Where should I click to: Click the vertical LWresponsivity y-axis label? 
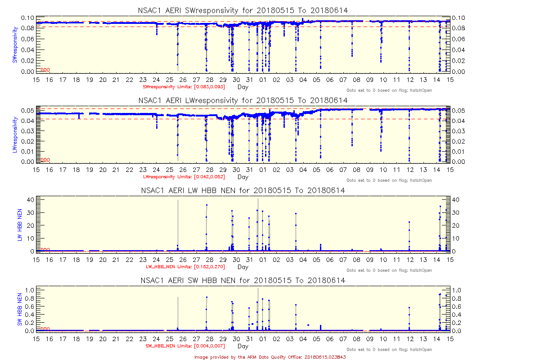point(15,135)
